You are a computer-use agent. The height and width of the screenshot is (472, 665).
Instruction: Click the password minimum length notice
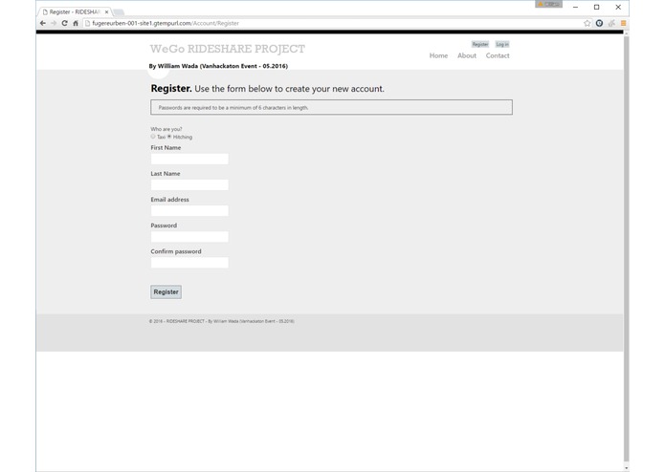[331, 107]
